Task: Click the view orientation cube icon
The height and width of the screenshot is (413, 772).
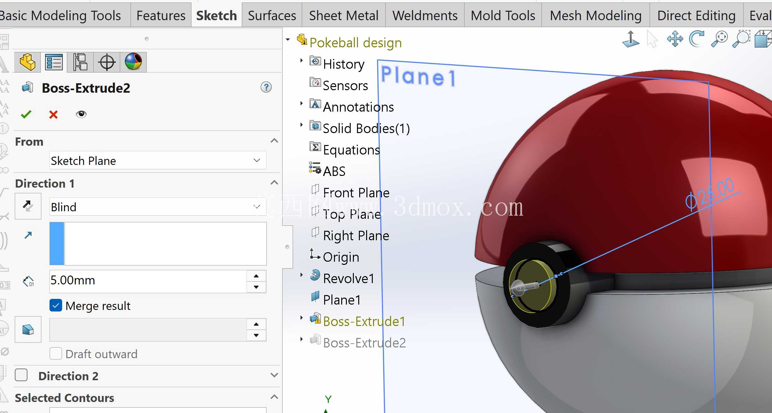Action: [763, 39]
